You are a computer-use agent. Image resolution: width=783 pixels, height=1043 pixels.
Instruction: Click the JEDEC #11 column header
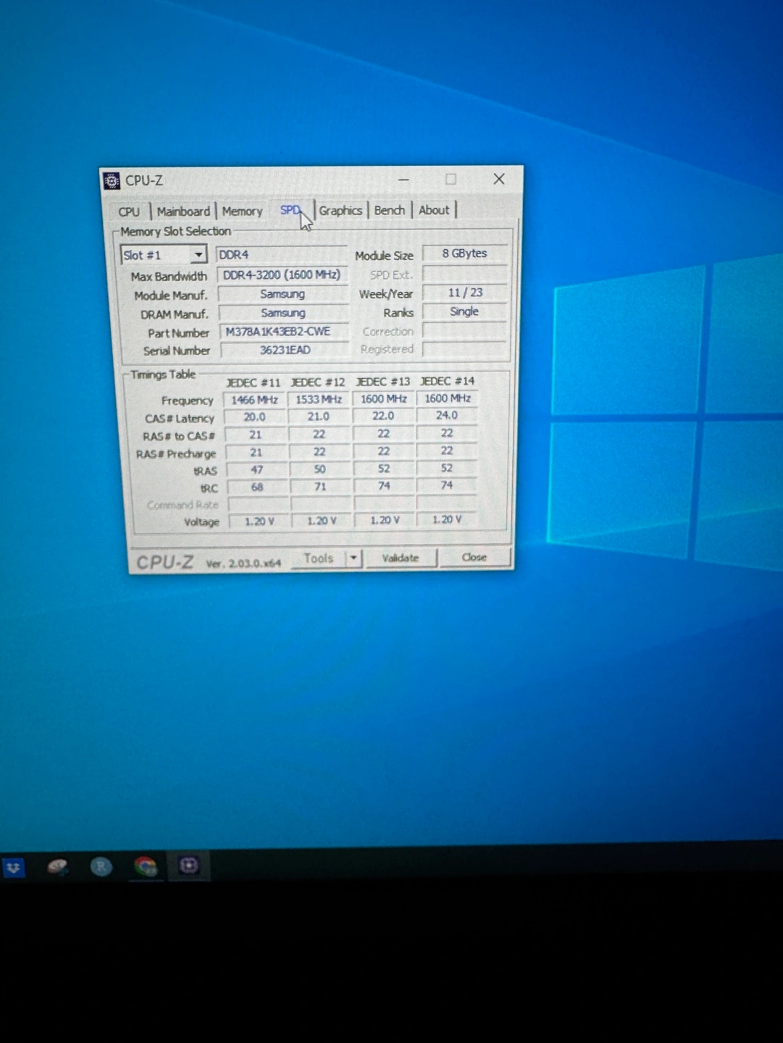(254, 382)
